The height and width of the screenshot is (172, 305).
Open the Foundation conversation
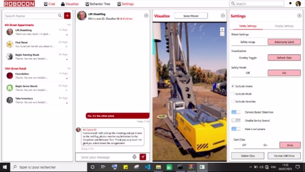pyautogui.click(x=37, y=76)
